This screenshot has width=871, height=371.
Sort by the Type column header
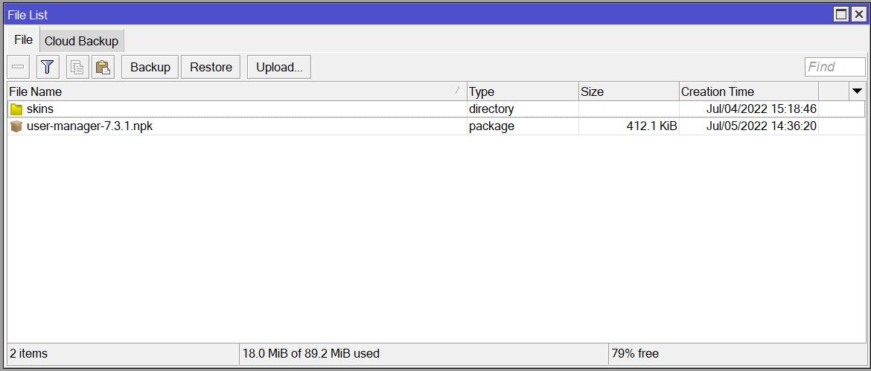[x=522, y=91]
